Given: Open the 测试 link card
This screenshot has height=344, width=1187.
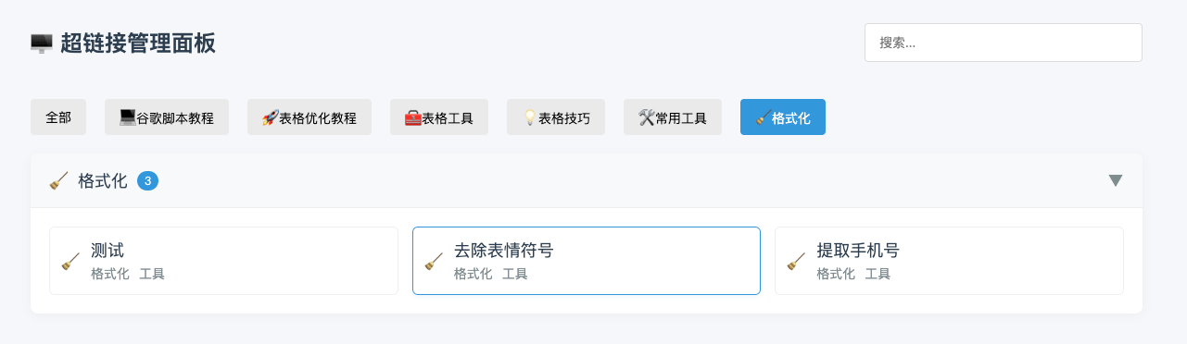Looking at the screenshot, I should (x=223, y=261).
